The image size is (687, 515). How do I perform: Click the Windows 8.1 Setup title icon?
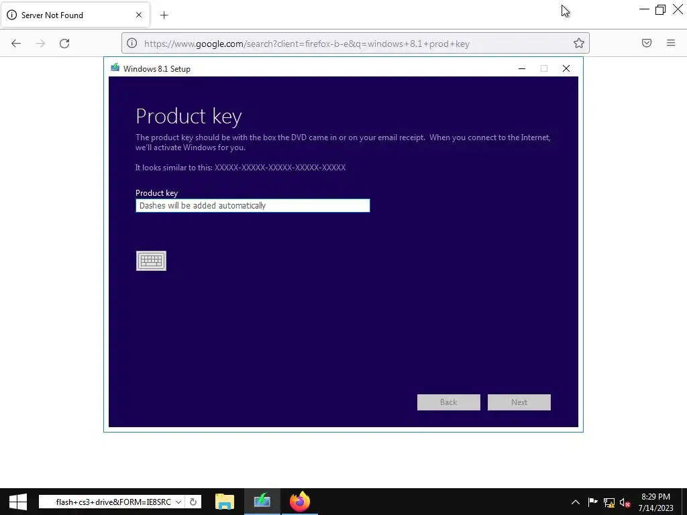115,68
